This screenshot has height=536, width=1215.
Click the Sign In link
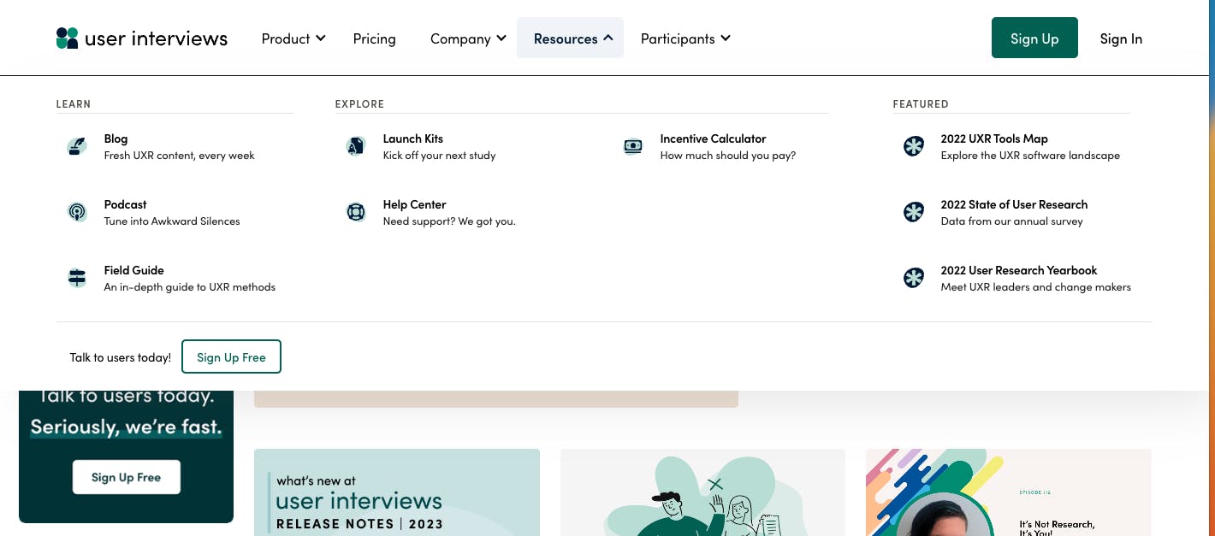[x=1121, y=38]
